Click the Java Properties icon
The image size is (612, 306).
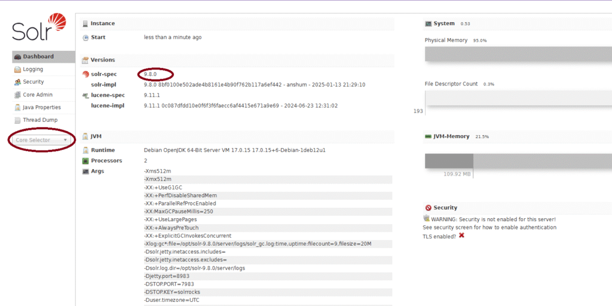pos(17,108)
